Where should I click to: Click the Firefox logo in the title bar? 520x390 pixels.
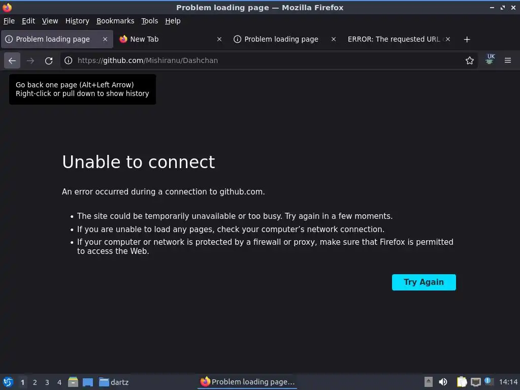pyautogui.click(x=7, y=7)
